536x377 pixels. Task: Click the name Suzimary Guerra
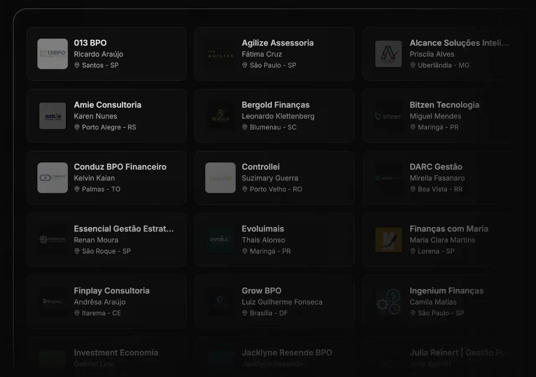pyautogui.click(x=270, y=178)
